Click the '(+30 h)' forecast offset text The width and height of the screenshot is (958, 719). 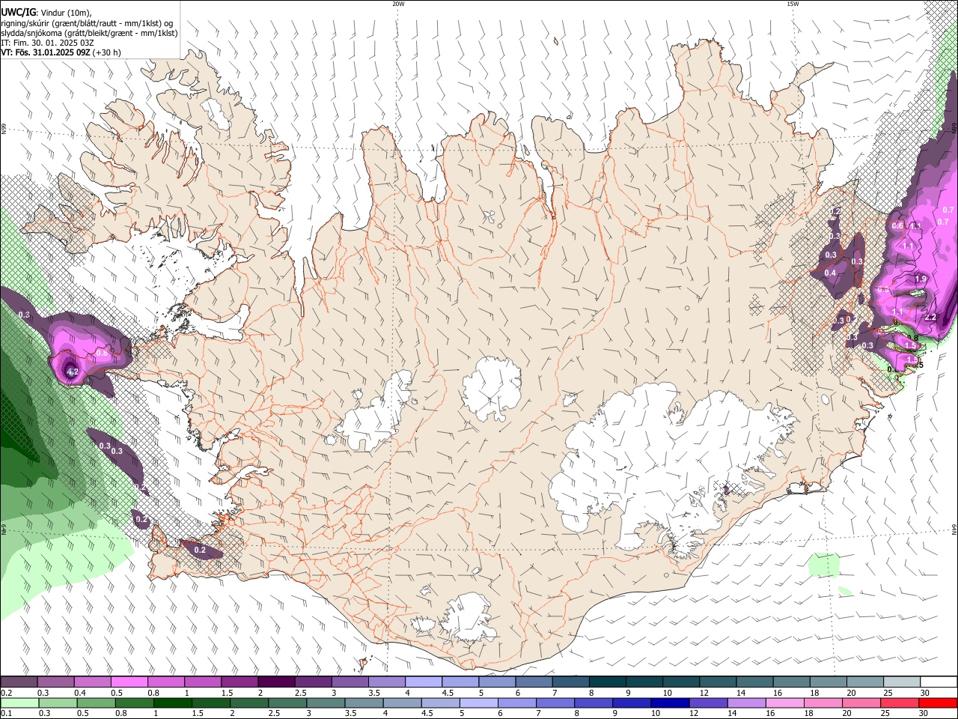pos(108,52)
